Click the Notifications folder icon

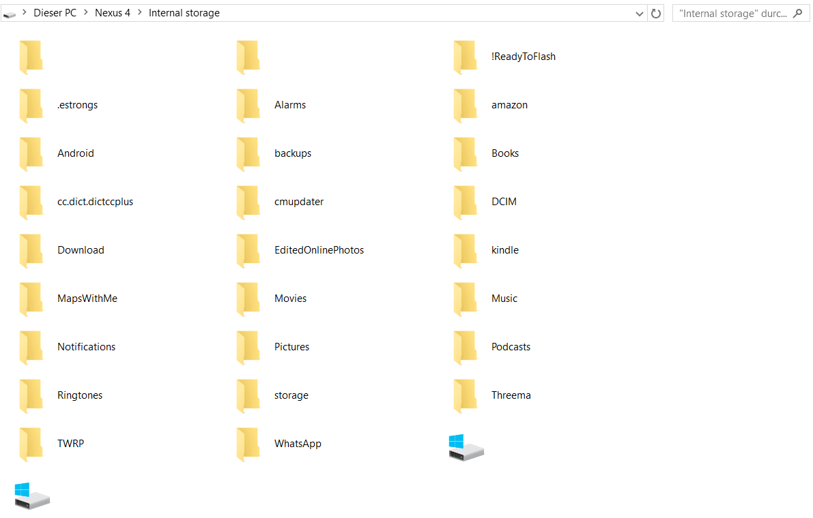point(31,348)
